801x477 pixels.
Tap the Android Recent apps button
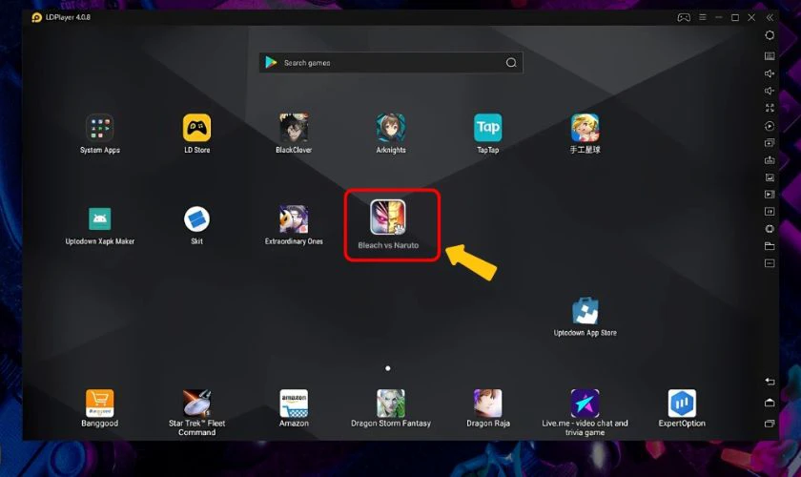pyautogui.click(x=770, y=424)
